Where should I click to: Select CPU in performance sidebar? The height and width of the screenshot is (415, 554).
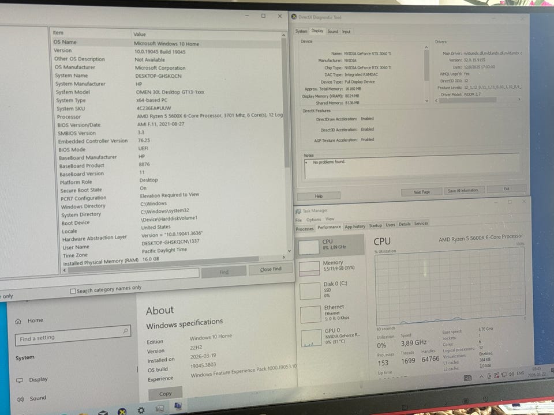pyautogui.click(x=330, y=245)
